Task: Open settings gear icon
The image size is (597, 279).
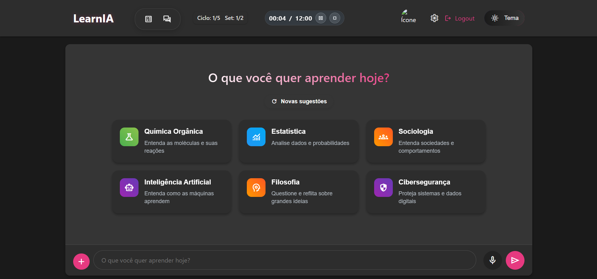Action: 434,18
